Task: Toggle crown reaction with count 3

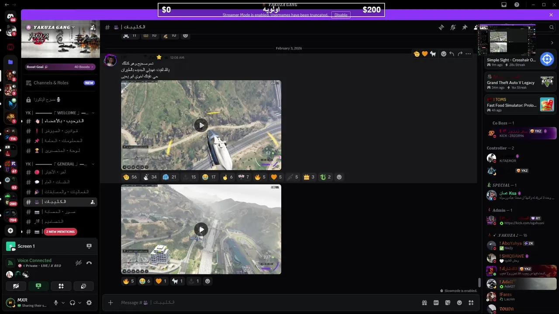Action: (x=309, y=177)
